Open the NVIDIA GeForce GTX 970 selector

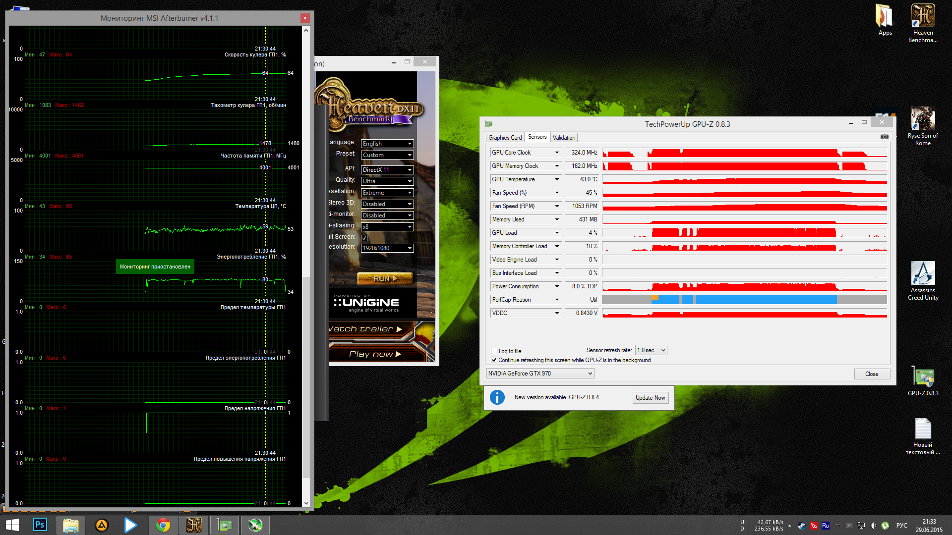540,374
